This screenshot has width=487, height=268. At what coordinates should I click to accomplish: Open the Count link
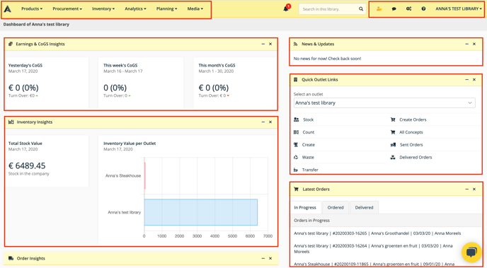coord(309,132)
